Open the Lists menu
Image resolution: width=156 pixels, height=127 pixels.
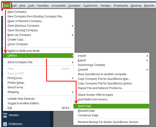[31, 6]
